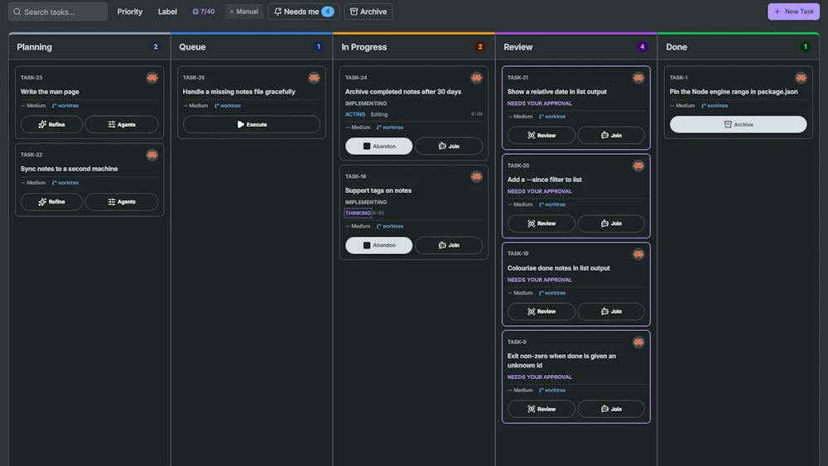The height and width of the screenshot is (466, 828).
Task: Open Agents for Write the man page
Action: pos(122,124)
